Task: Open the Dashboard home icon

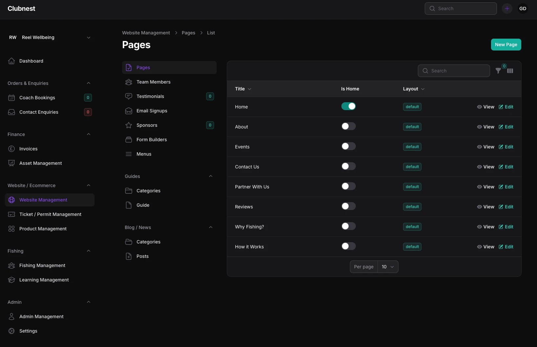Action: tap(11, 61)
